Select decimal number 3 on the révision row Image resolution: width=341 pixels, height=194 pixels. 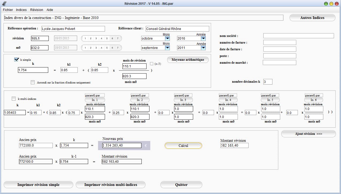click(x=96, y=39)
